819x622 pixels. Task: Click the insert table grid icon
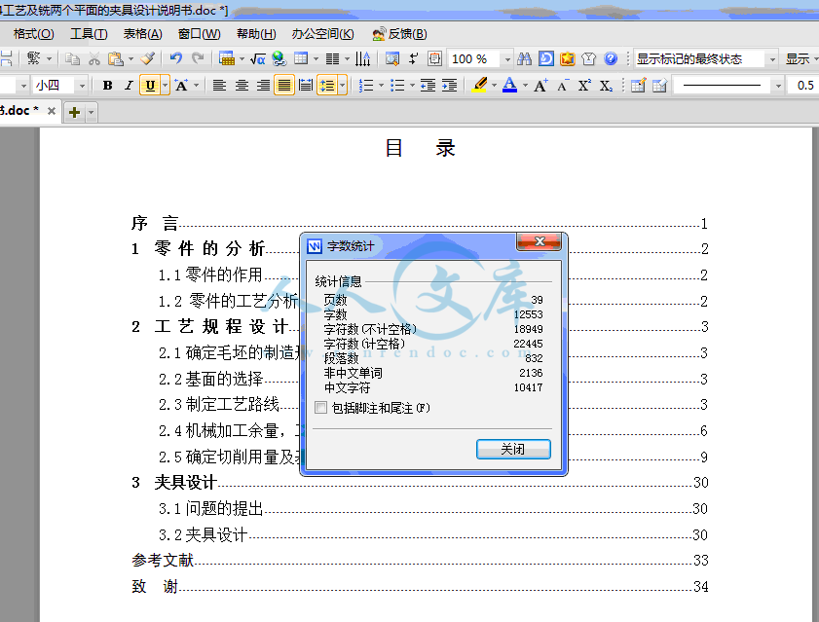point(301,58)
